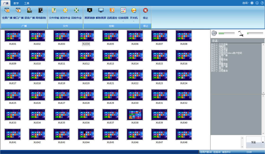Select student thumbnail XUE40
Screen dimensions: 265x154
(184, 114)
